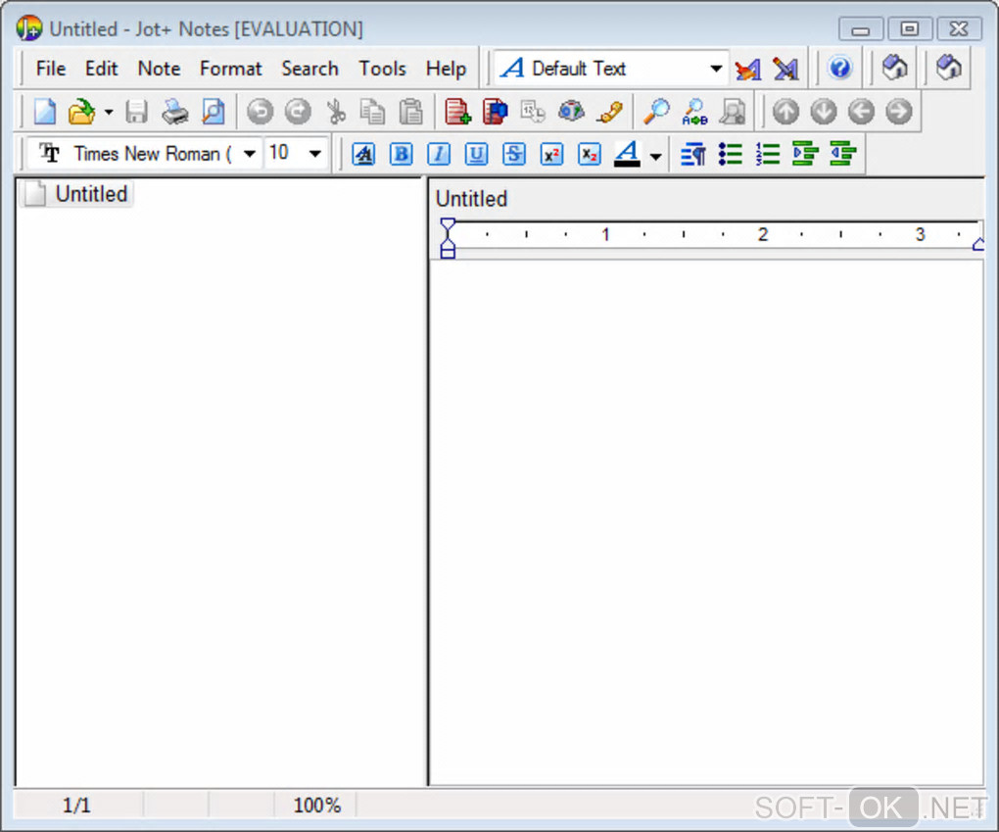Open the font size 10 dropdown

314,154
